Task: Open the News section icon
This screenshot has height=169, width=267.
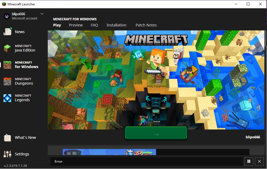Action: [7, 32]
